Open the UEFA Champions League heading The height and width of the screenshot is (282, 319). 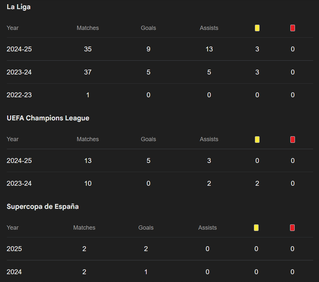point(48,118)
